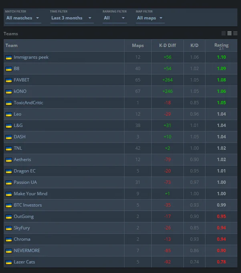241x273 pixels.
Task: Click the 42 maps value for TNL
Action: pyautogui.click(x=138, y=148)
